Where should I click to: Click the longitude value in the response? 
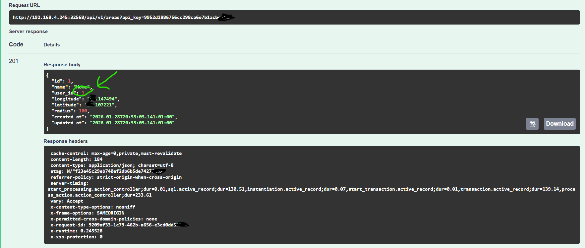pos(105,99)
